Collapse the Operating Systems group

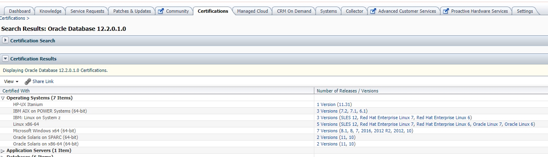pos(3,98)
